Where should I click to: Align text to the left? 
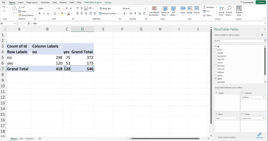(77, 13)
